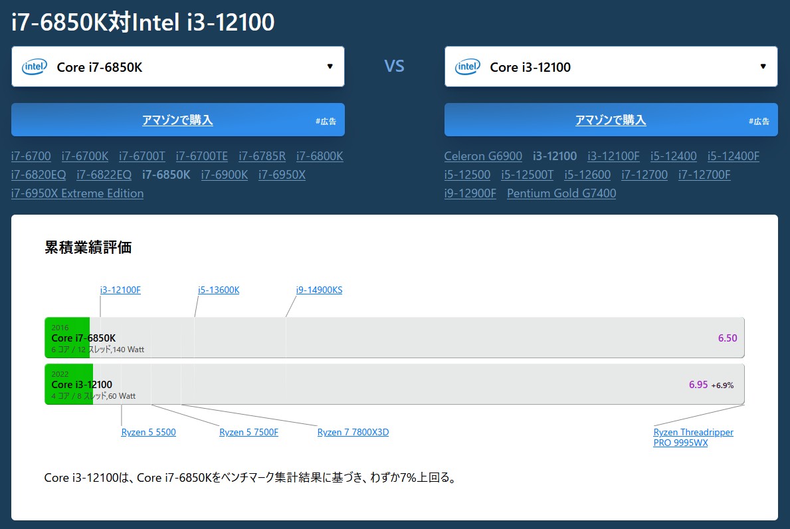
Task: Open the Ryzen 5 5500 chart label
Action: [x=148, y=432]
